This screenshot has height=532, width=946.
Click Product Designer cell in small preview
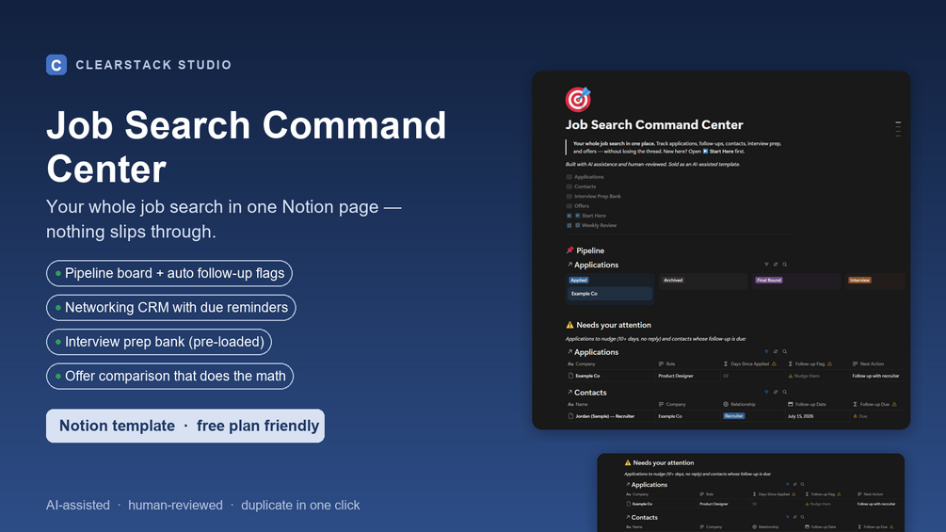pyautogui.click(x=714, y=504)
